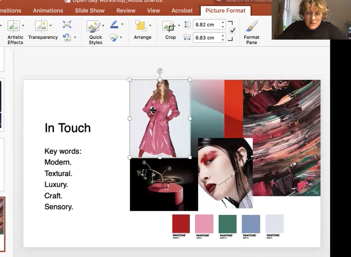Open the Transitions tab
Viewport: 351px width, 257px height.
point(10,10)
